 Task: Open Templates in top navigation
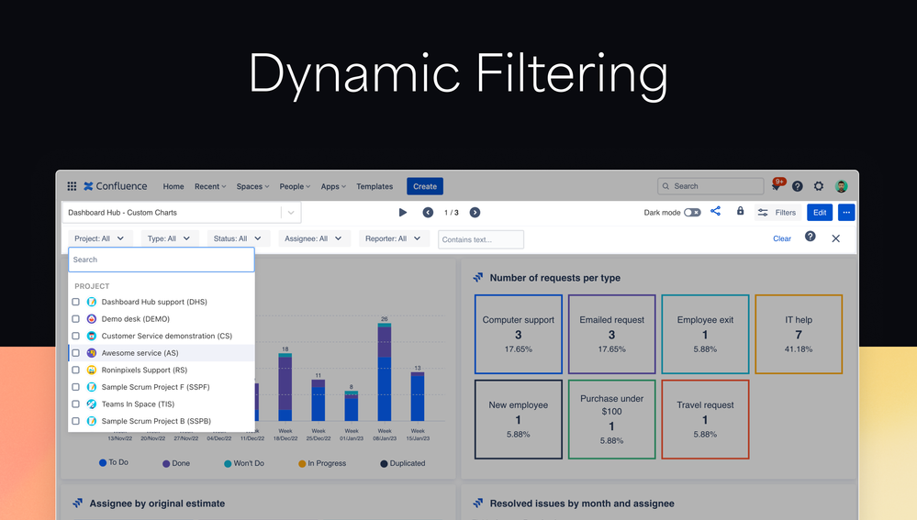(375, 186)
